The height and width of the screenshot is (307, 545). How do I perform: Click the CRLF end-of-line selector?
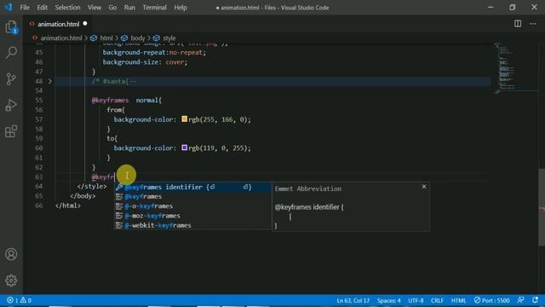tap(437, 300)
